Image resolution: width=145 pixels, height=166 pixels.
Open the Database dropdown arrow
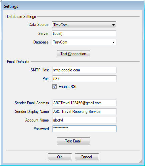click(x=113, y=42)
